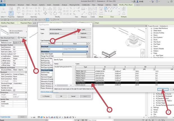Viewport: 174px width, 121px height.
Task: Select the TRON 273x6.3 row
Action: (82, 83)
